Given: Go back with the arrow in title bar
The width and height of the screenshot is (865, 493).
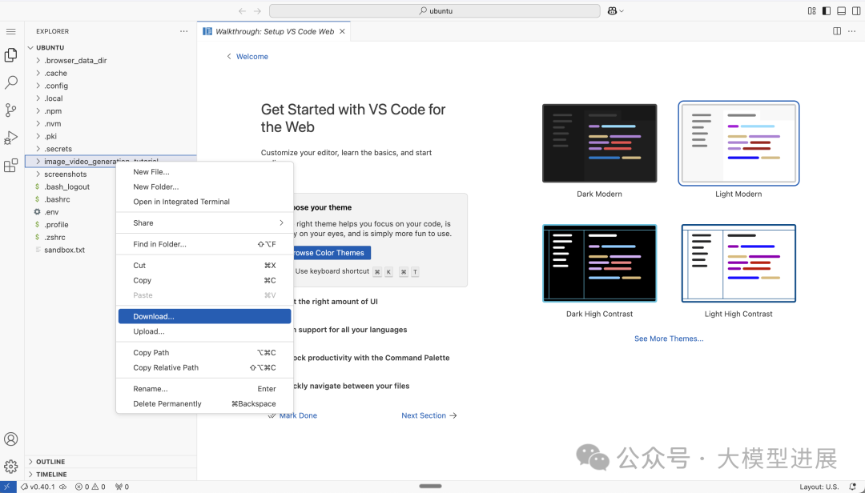Looking at the screenshot, I should [242, 11].
